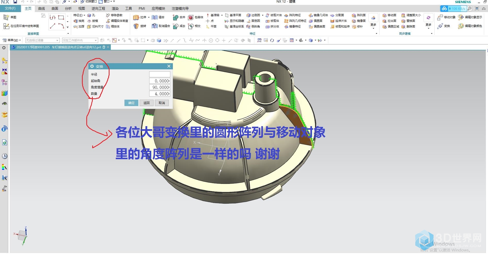The height and width of the screenshot is (254, 488).
Task: Select the Delete Face (删除面) tool
Action: [x=408, y=26]
